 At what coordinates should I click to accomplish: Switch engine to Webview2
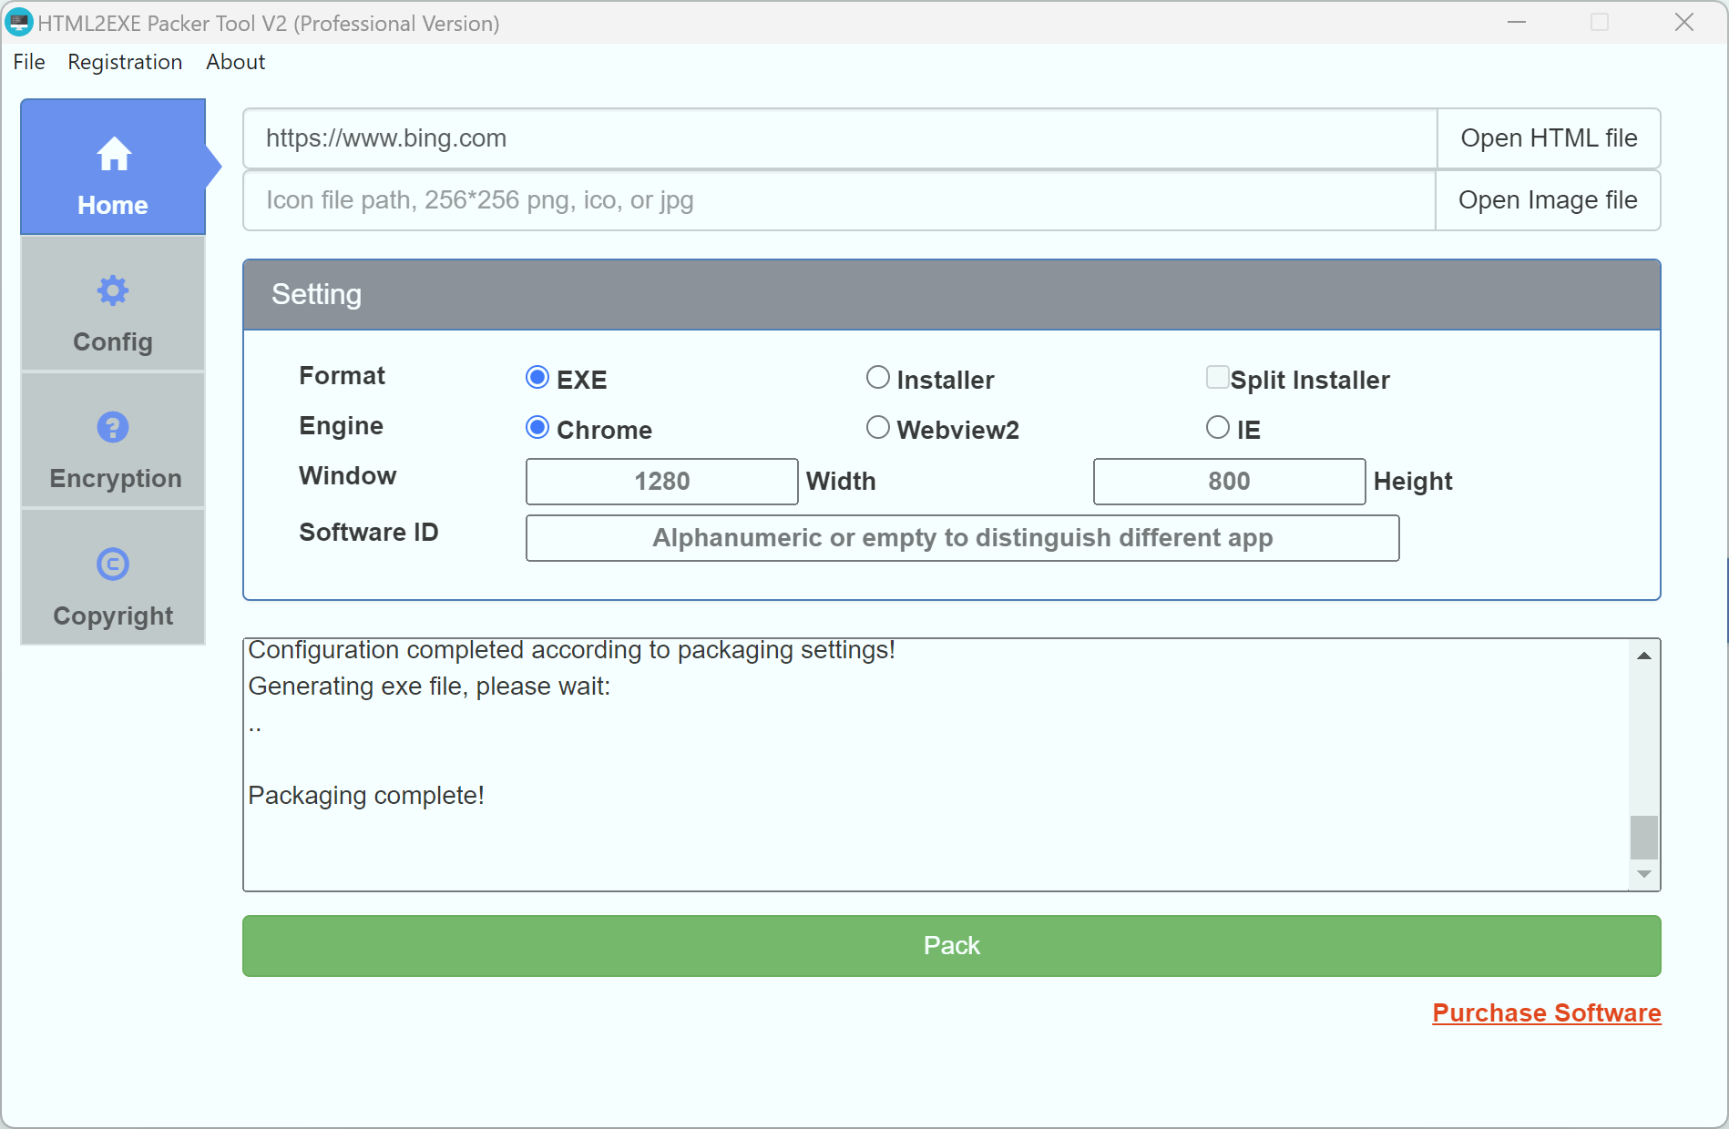click(x=877, y=427)
